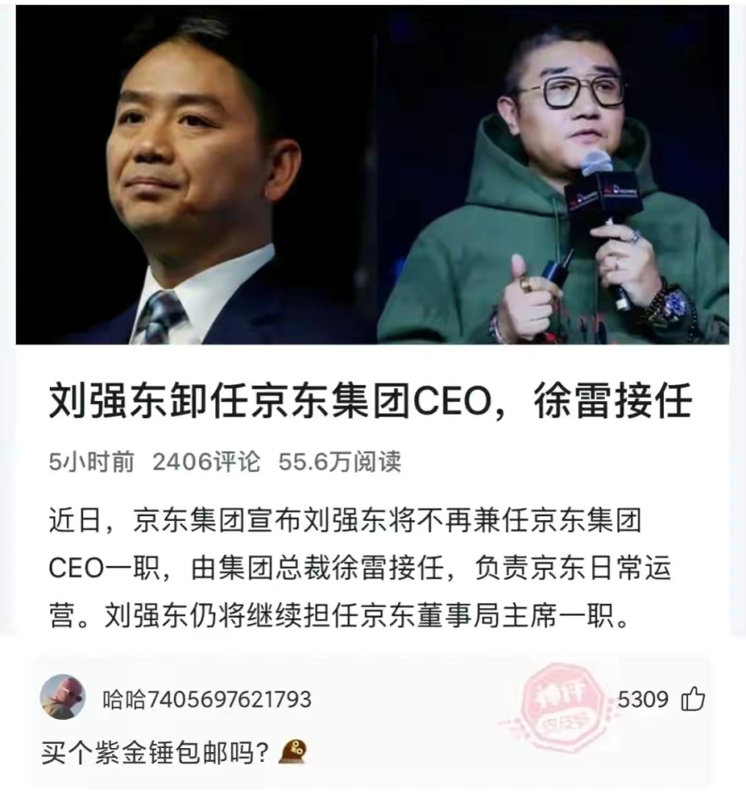The height and width of the screenshot is (806, 746).
Task: Open the left photo of the man in a suit
Action: click(x=196, y=175)
